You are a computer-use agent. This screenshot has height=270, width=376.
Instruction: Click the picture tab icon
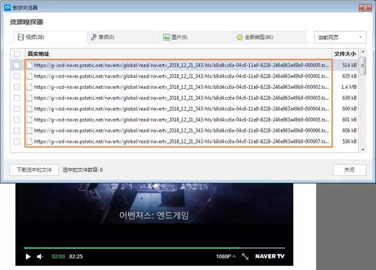(x=166, y=37)
